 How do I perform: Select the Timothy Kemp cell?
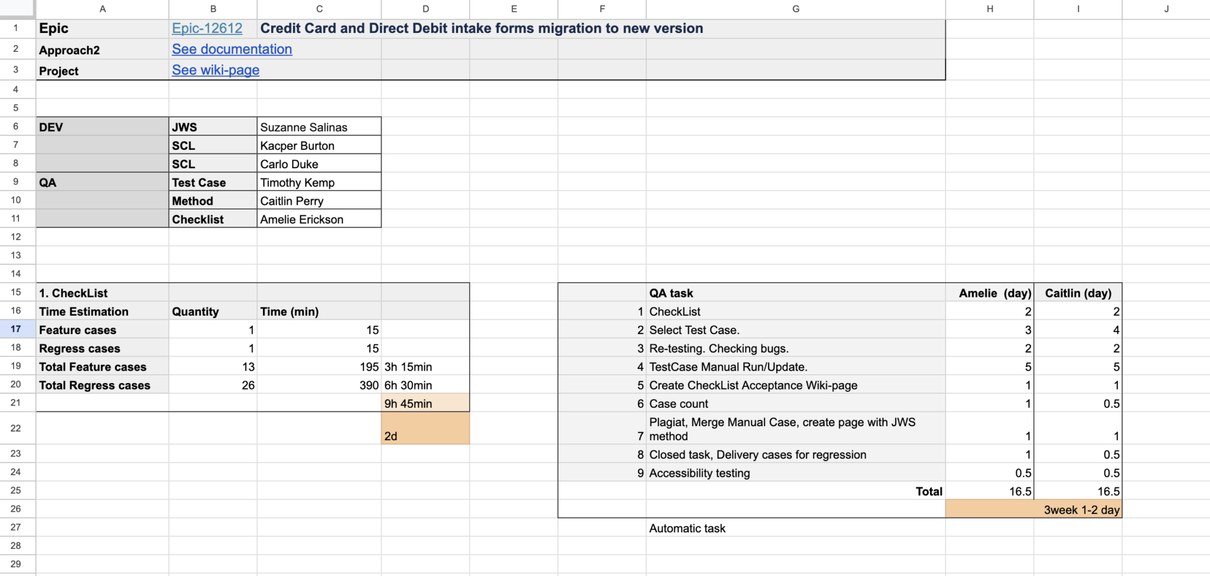(318, 182)
